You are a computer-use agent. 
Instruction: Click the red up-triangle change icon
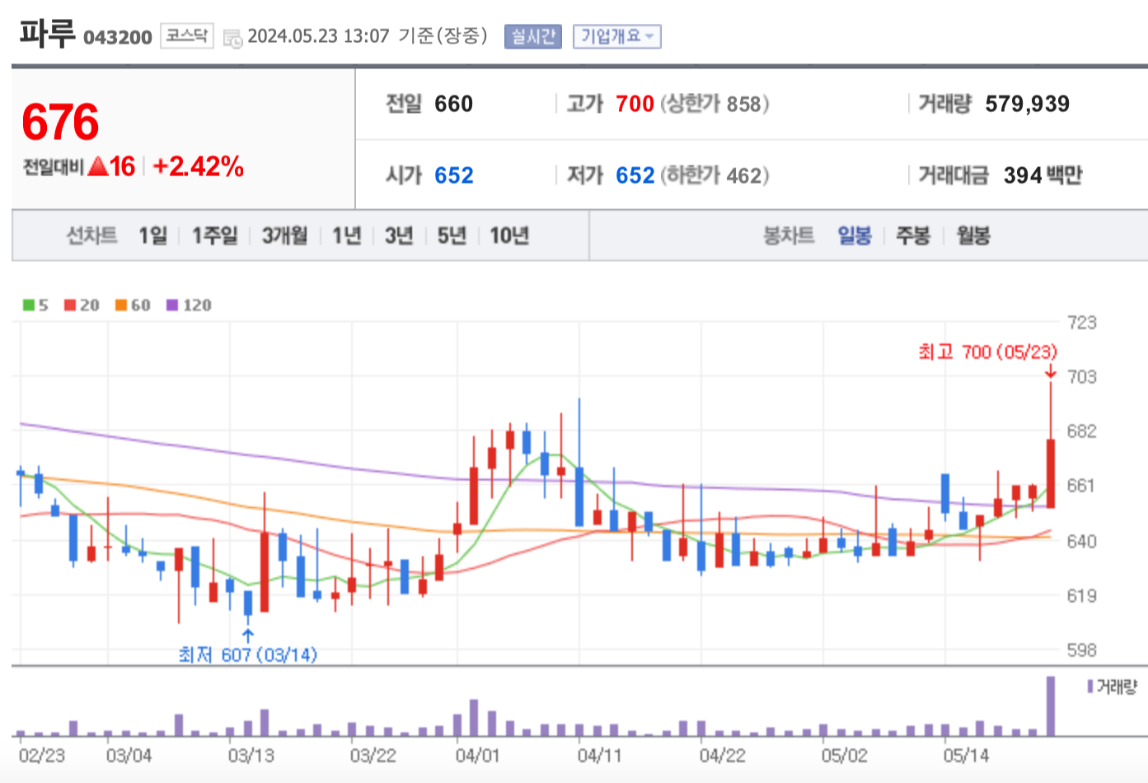98,166
